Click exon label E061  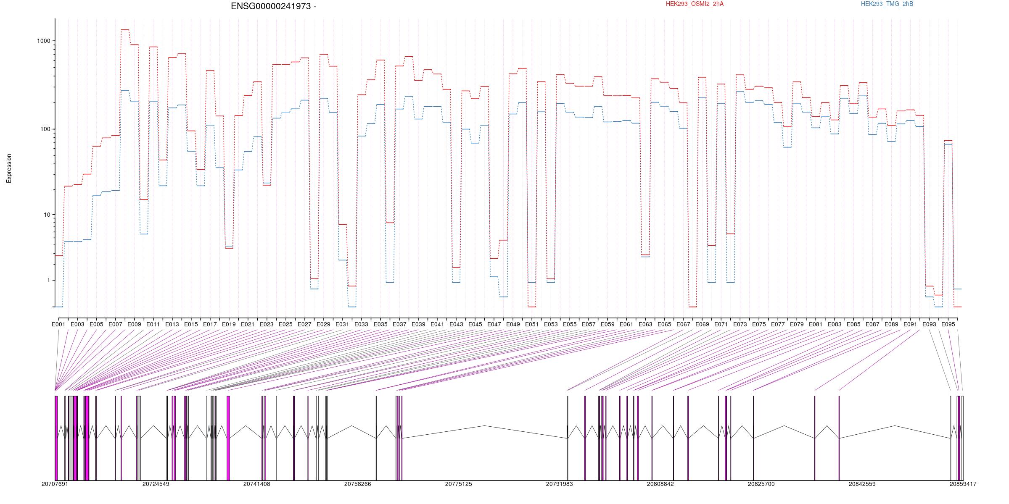[626, 324]
